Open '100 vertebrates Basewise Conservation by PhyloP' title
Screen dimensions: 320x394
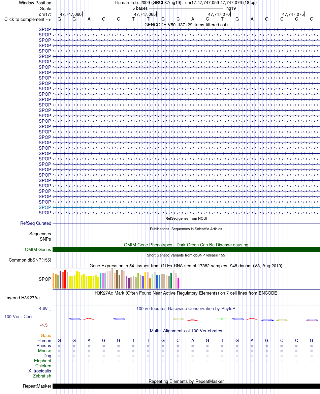point(186,309)
